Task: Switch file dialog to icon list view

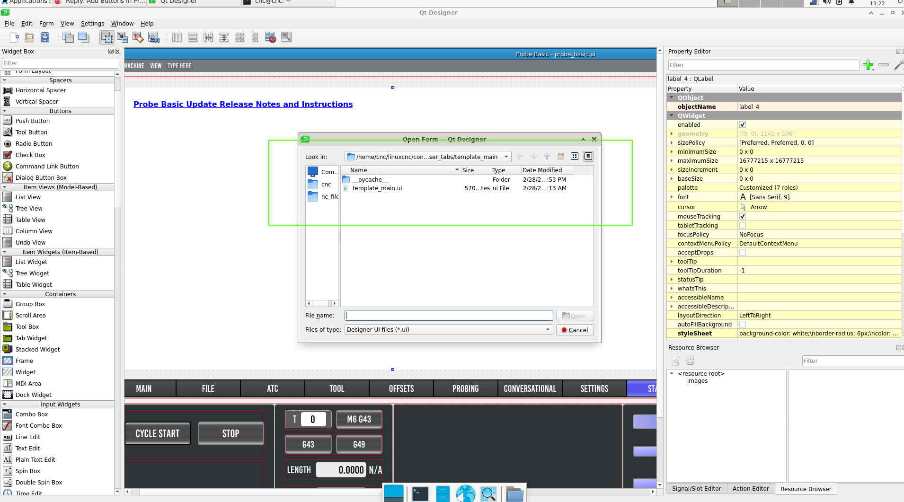Action: (575, 157)
